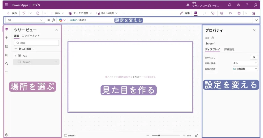263x138 pixels.
Task: Click the データの追加 button
Action: [x=80, y=13]
